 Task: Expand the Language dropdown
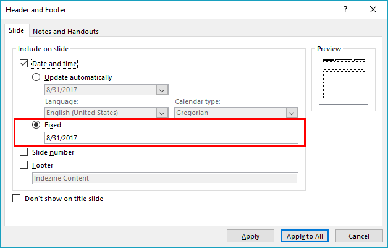click(162, 113)
